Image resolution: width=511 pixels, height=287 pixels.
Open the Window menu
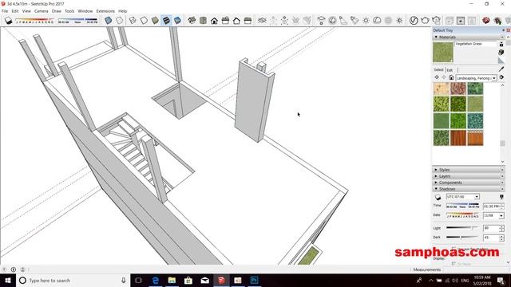tap(85, 11)
